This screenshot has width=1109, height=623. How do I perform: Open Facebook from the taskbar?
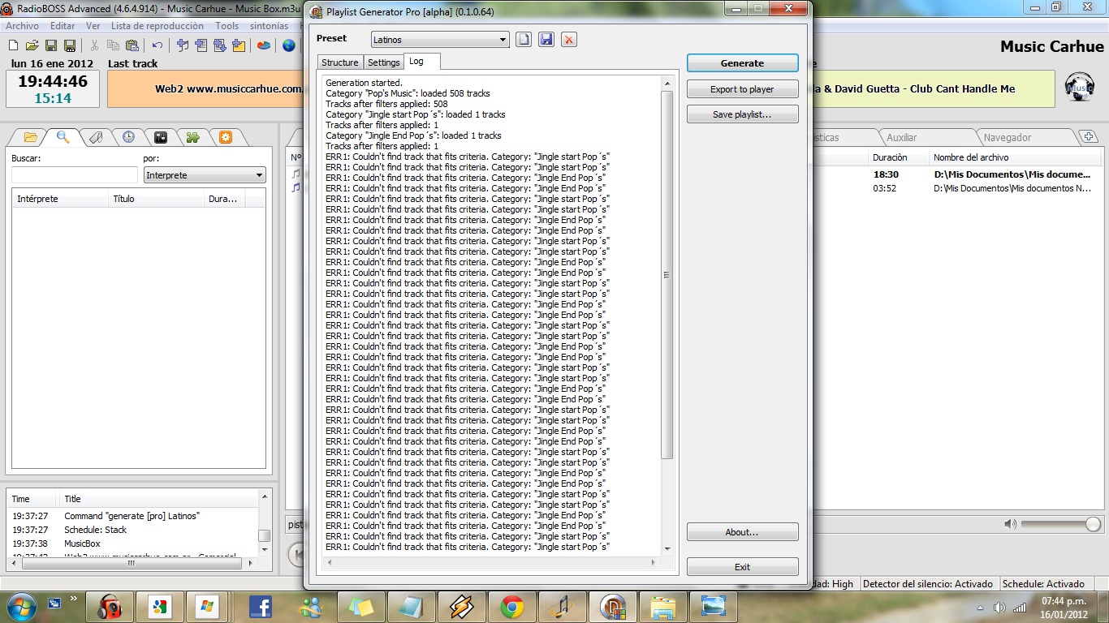point(260,607)
